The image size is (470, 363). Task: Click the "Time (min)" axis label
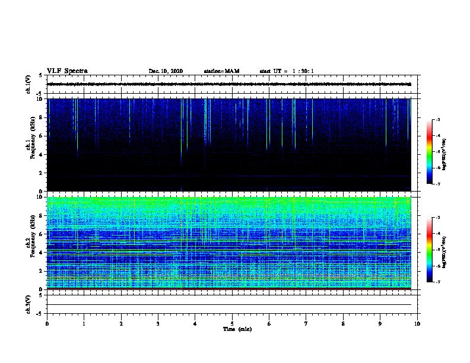tap(237, 329)
